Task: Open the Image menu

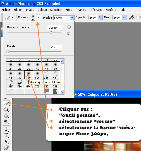Action: click(30, 10)
